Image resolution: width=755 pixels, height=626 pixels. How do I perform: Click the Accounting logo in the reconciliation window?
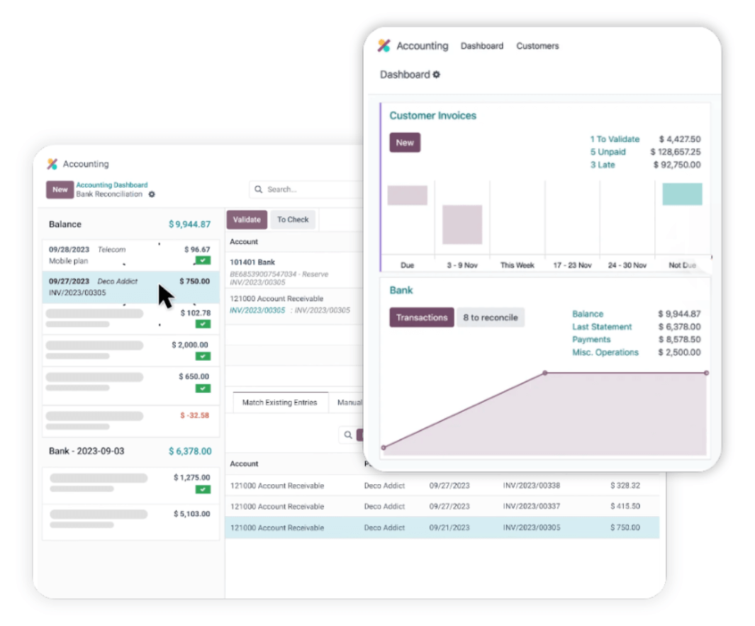click(x=52, y=164)
